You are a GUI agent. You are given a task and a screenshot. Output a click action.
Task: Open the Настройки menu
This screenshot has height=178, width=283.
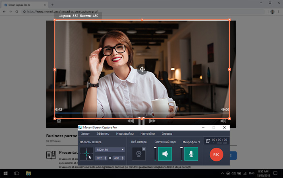[x=147, y=134]
